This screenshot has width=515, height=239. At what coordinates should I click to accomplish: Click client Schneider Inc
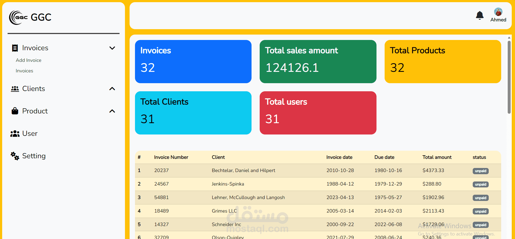[x=226, y=224]
